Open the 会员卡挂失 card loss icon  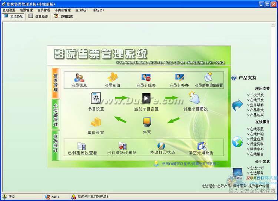146,78
